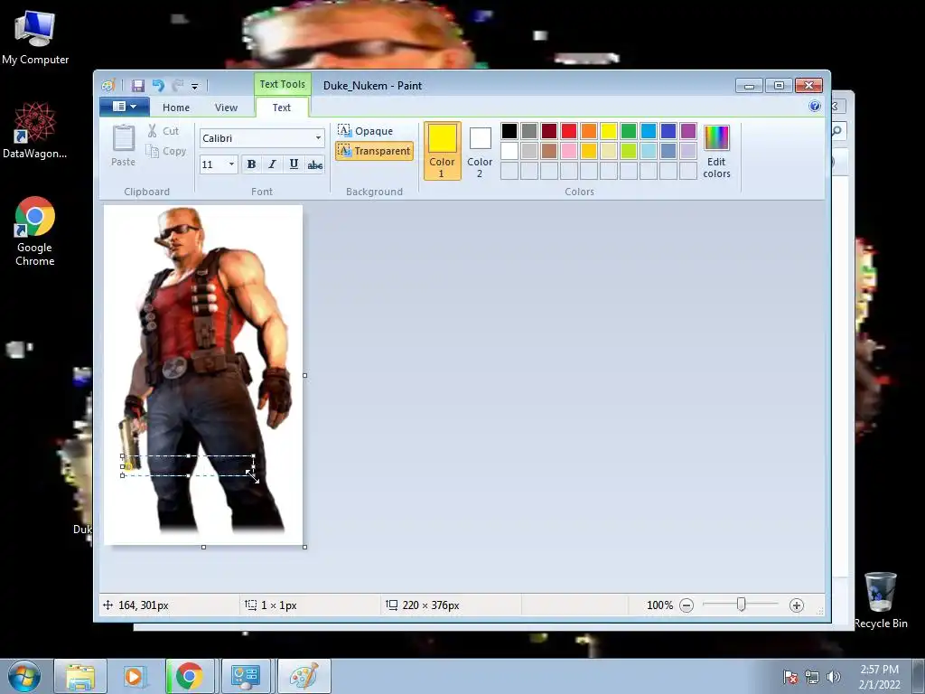
Task: Open the Paint file menu button
Action: pyautogui.click(x=124, y=107)
